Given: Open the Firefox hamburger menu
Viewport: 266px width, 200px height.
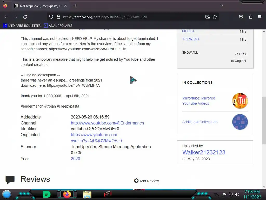Looking at the screenshot, I should click(260, 17).
